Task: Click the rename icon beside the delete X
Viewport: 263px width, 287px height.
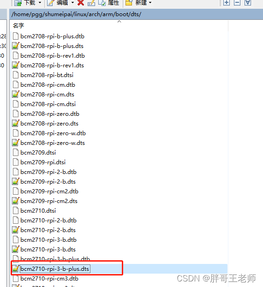Action: point(91,3)
